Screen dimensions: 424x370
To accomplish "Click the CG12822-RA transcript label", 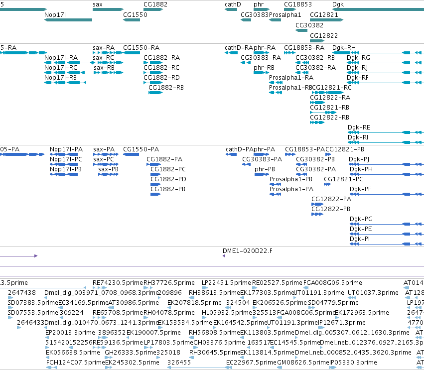I will point(330,97).
